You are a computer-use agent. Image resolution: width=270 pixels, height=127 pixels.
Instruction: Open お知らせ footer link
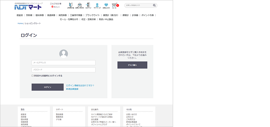pos(130,117)
